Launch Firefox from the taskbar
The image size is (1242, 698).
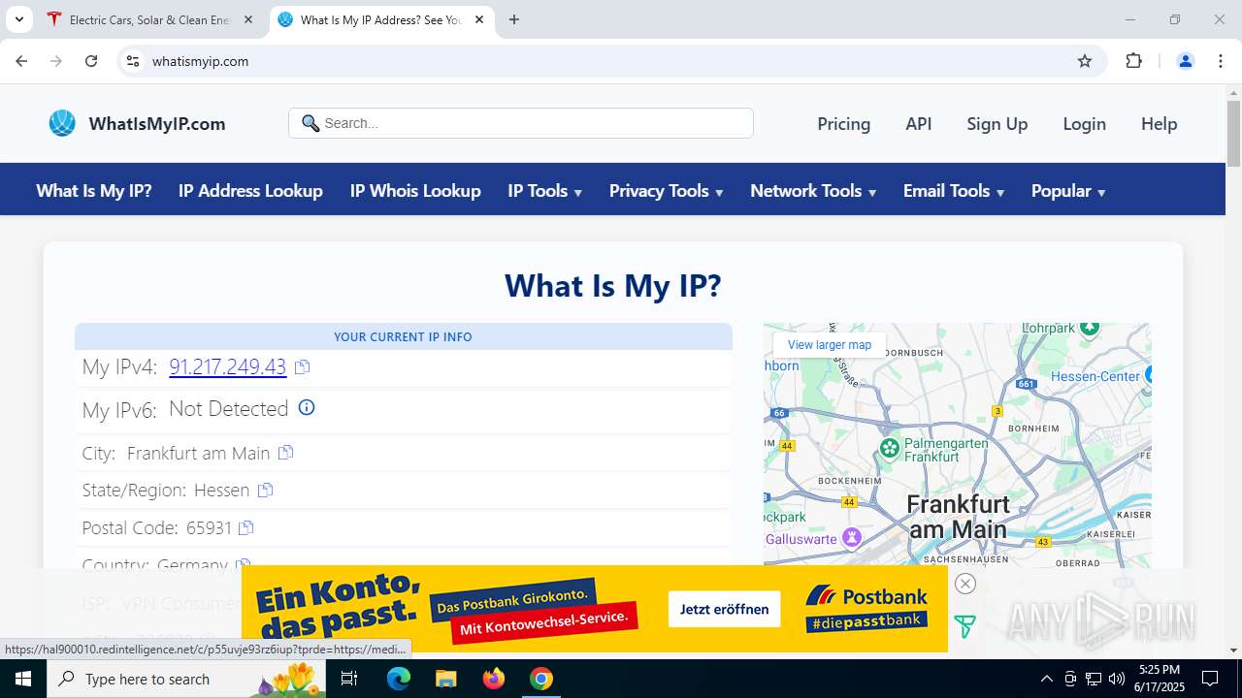[x=493, y=679]
